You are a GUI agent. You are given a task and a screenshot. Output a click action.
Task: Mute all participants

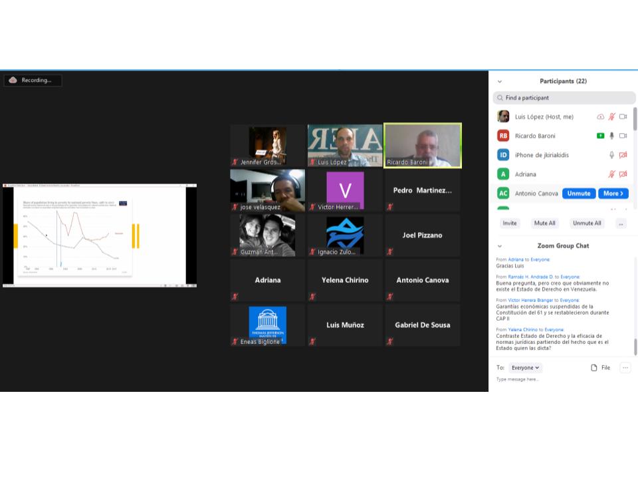click(x=544, y=224)
